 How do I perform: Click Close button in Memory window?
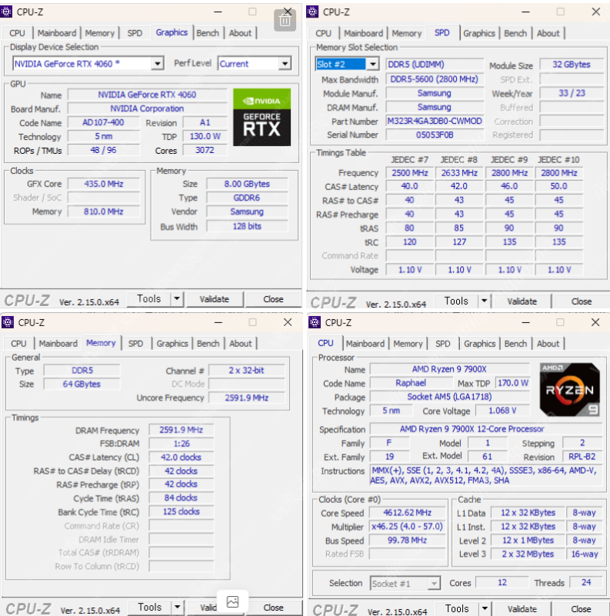(x=273, y=608)
